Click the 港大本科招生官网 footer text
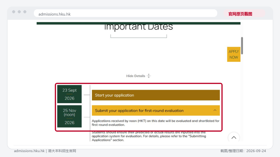Image resolution: width=280 pixels, height=157 pixels. pos(62,151)
